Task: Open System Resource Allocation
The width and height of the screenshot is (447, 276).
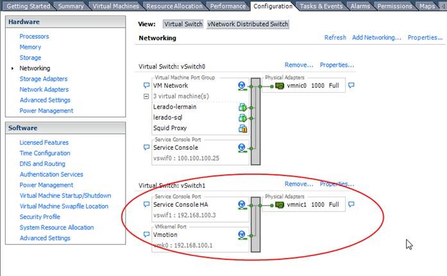Action: [x=56, y=227]
